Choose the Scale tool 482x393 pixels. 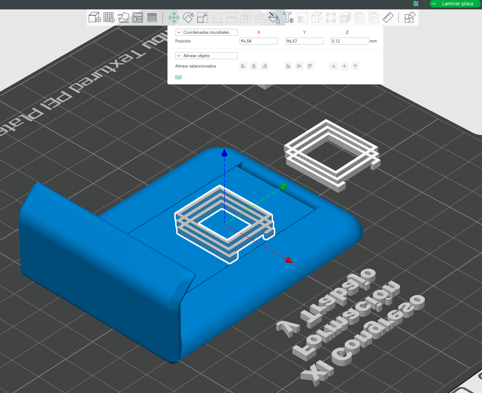tap(203, 18)
